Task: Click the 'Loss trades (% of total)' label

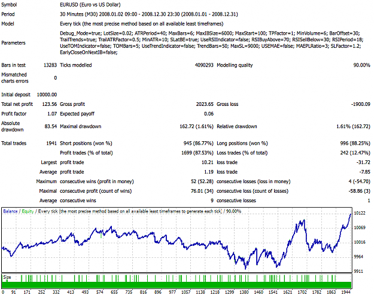Action: 242,153
